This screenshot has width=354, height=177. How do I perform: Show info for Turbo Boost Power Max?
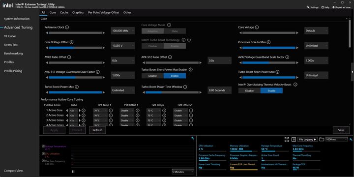point(77,87)
